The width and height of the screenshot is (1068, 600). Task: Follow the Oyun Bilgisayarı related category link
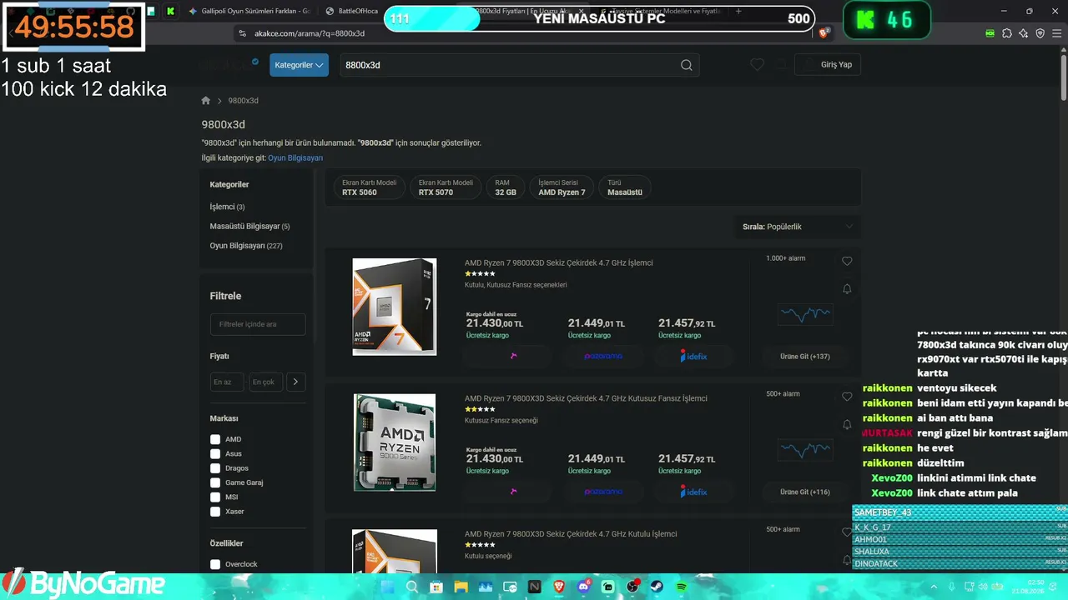click(x=295, y=157)
